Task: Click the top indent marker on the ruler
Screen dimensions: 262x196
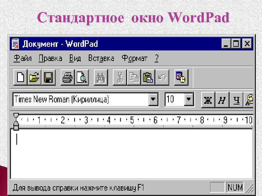Action: (16, 116)
